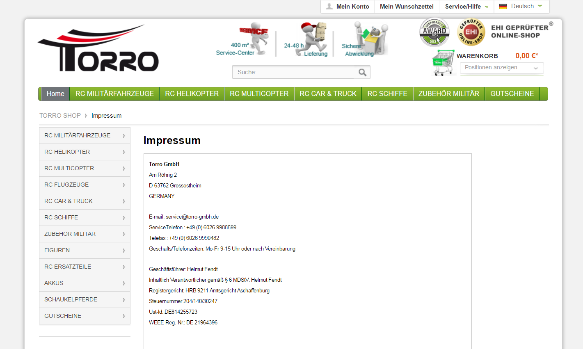Viewport: 583px width, 349px height.
Task: Select RC HELIKOPTER in the sidebar
Action: click(85, 152)
